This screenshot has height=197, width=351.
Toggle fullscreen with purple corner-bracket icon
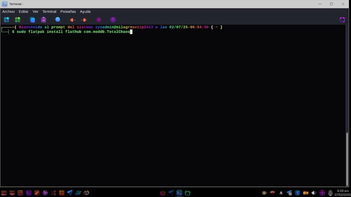[x=342, y=20]
